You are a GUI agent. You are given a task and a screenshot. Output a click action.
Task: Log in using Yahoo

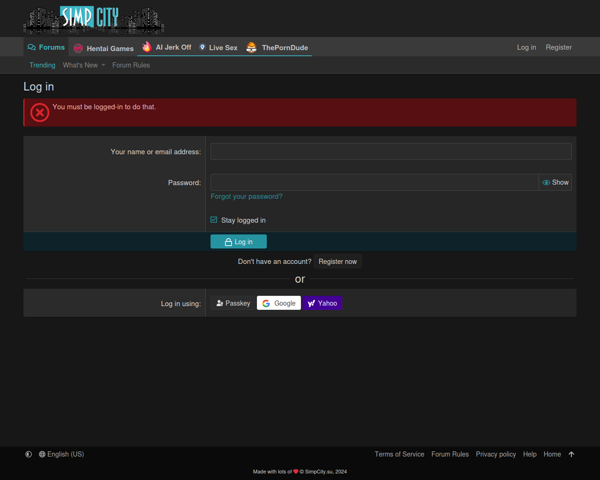[322, 303]
